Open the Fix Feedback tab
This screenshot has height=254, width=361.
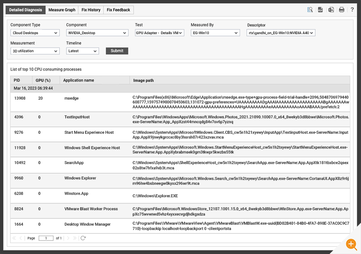coord(118,10)
